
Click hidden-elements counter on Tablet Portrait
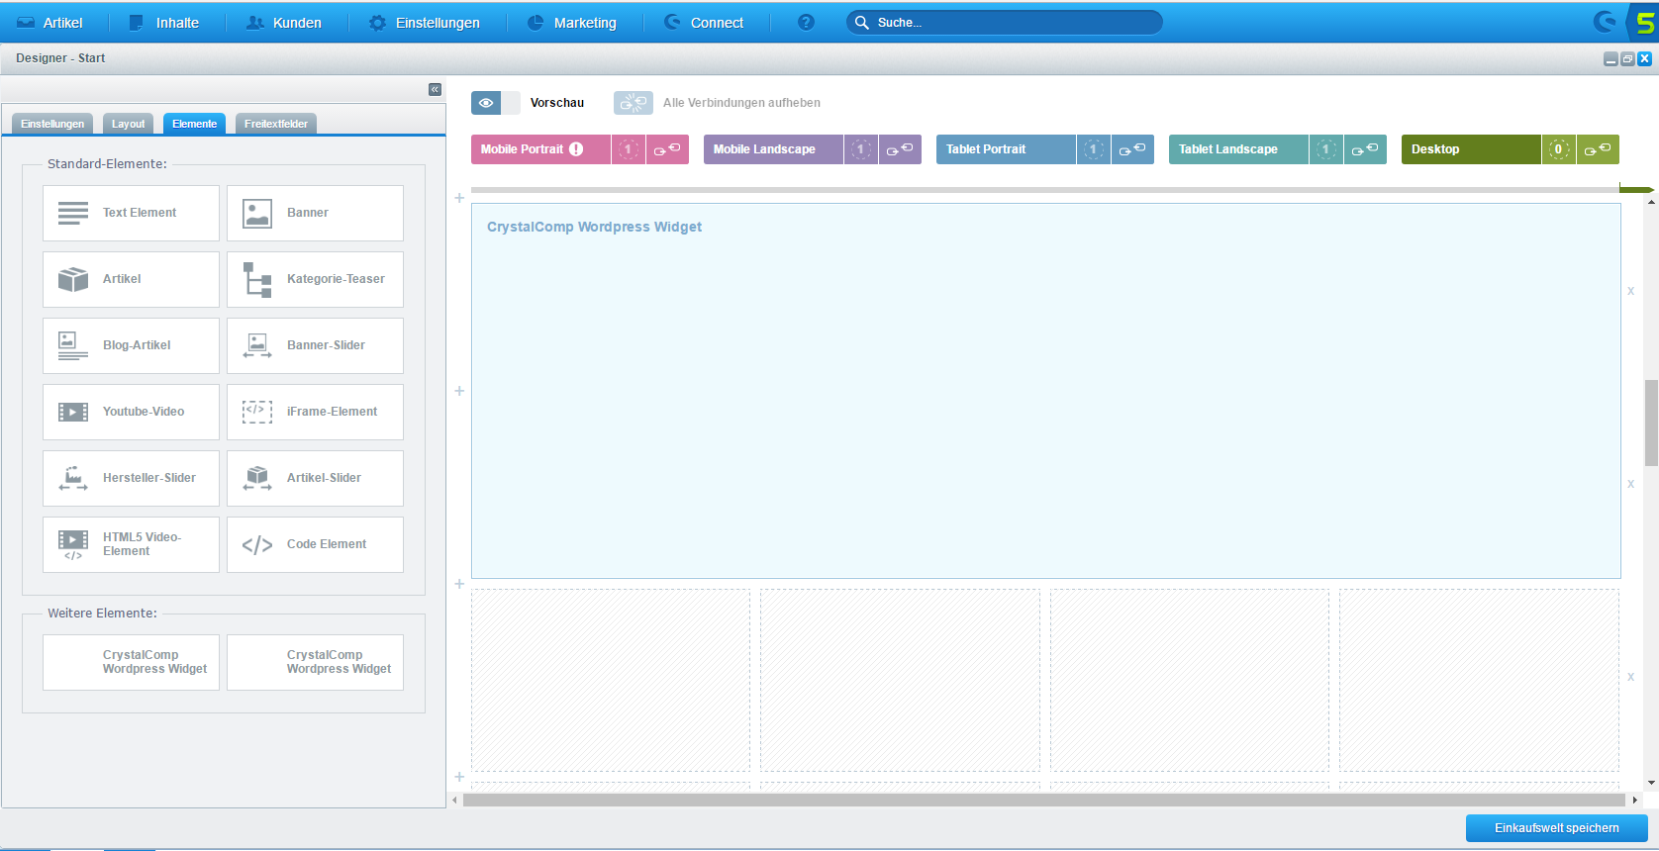pos(1094,149)
